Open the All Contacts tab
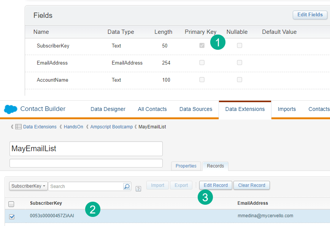330x226 pixels. 152,109
